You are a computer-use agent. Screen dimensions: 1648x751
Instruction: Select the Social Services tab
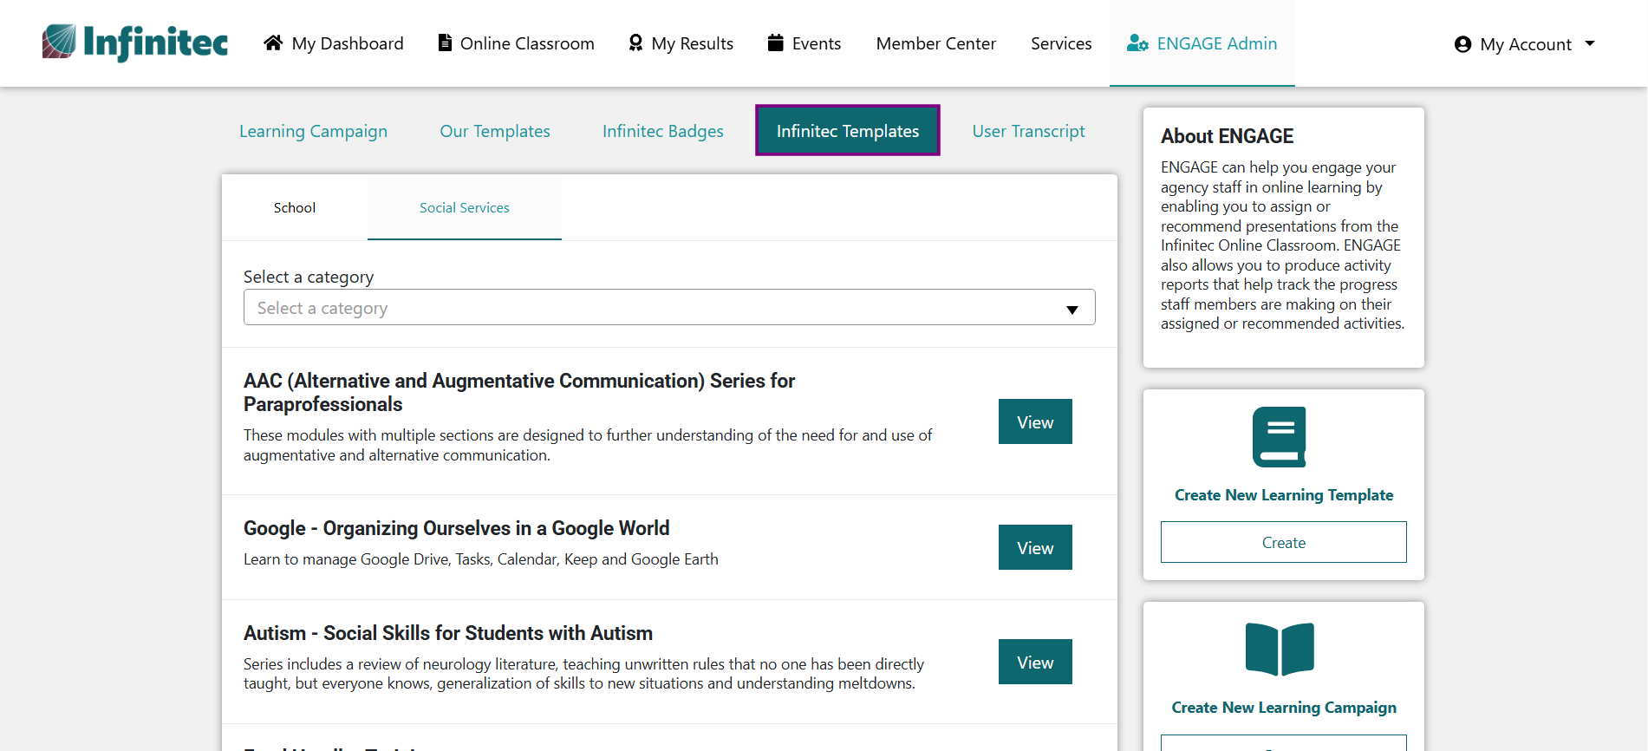click(465, 208)
